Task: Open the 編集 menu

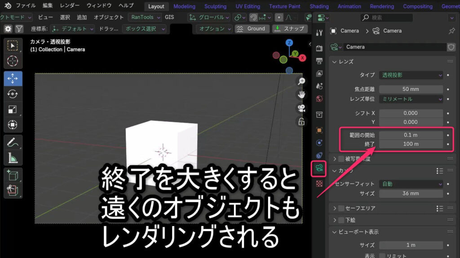Action: point(48,5)
